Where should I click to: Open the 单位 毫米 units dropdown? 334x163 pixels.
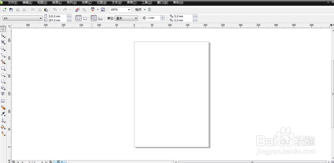136,18
